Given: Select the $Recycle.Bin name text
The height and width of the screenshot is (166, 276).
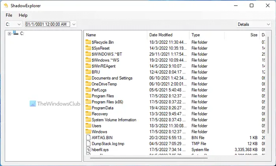Looking at the screenshot, I should tap(103, 42).
